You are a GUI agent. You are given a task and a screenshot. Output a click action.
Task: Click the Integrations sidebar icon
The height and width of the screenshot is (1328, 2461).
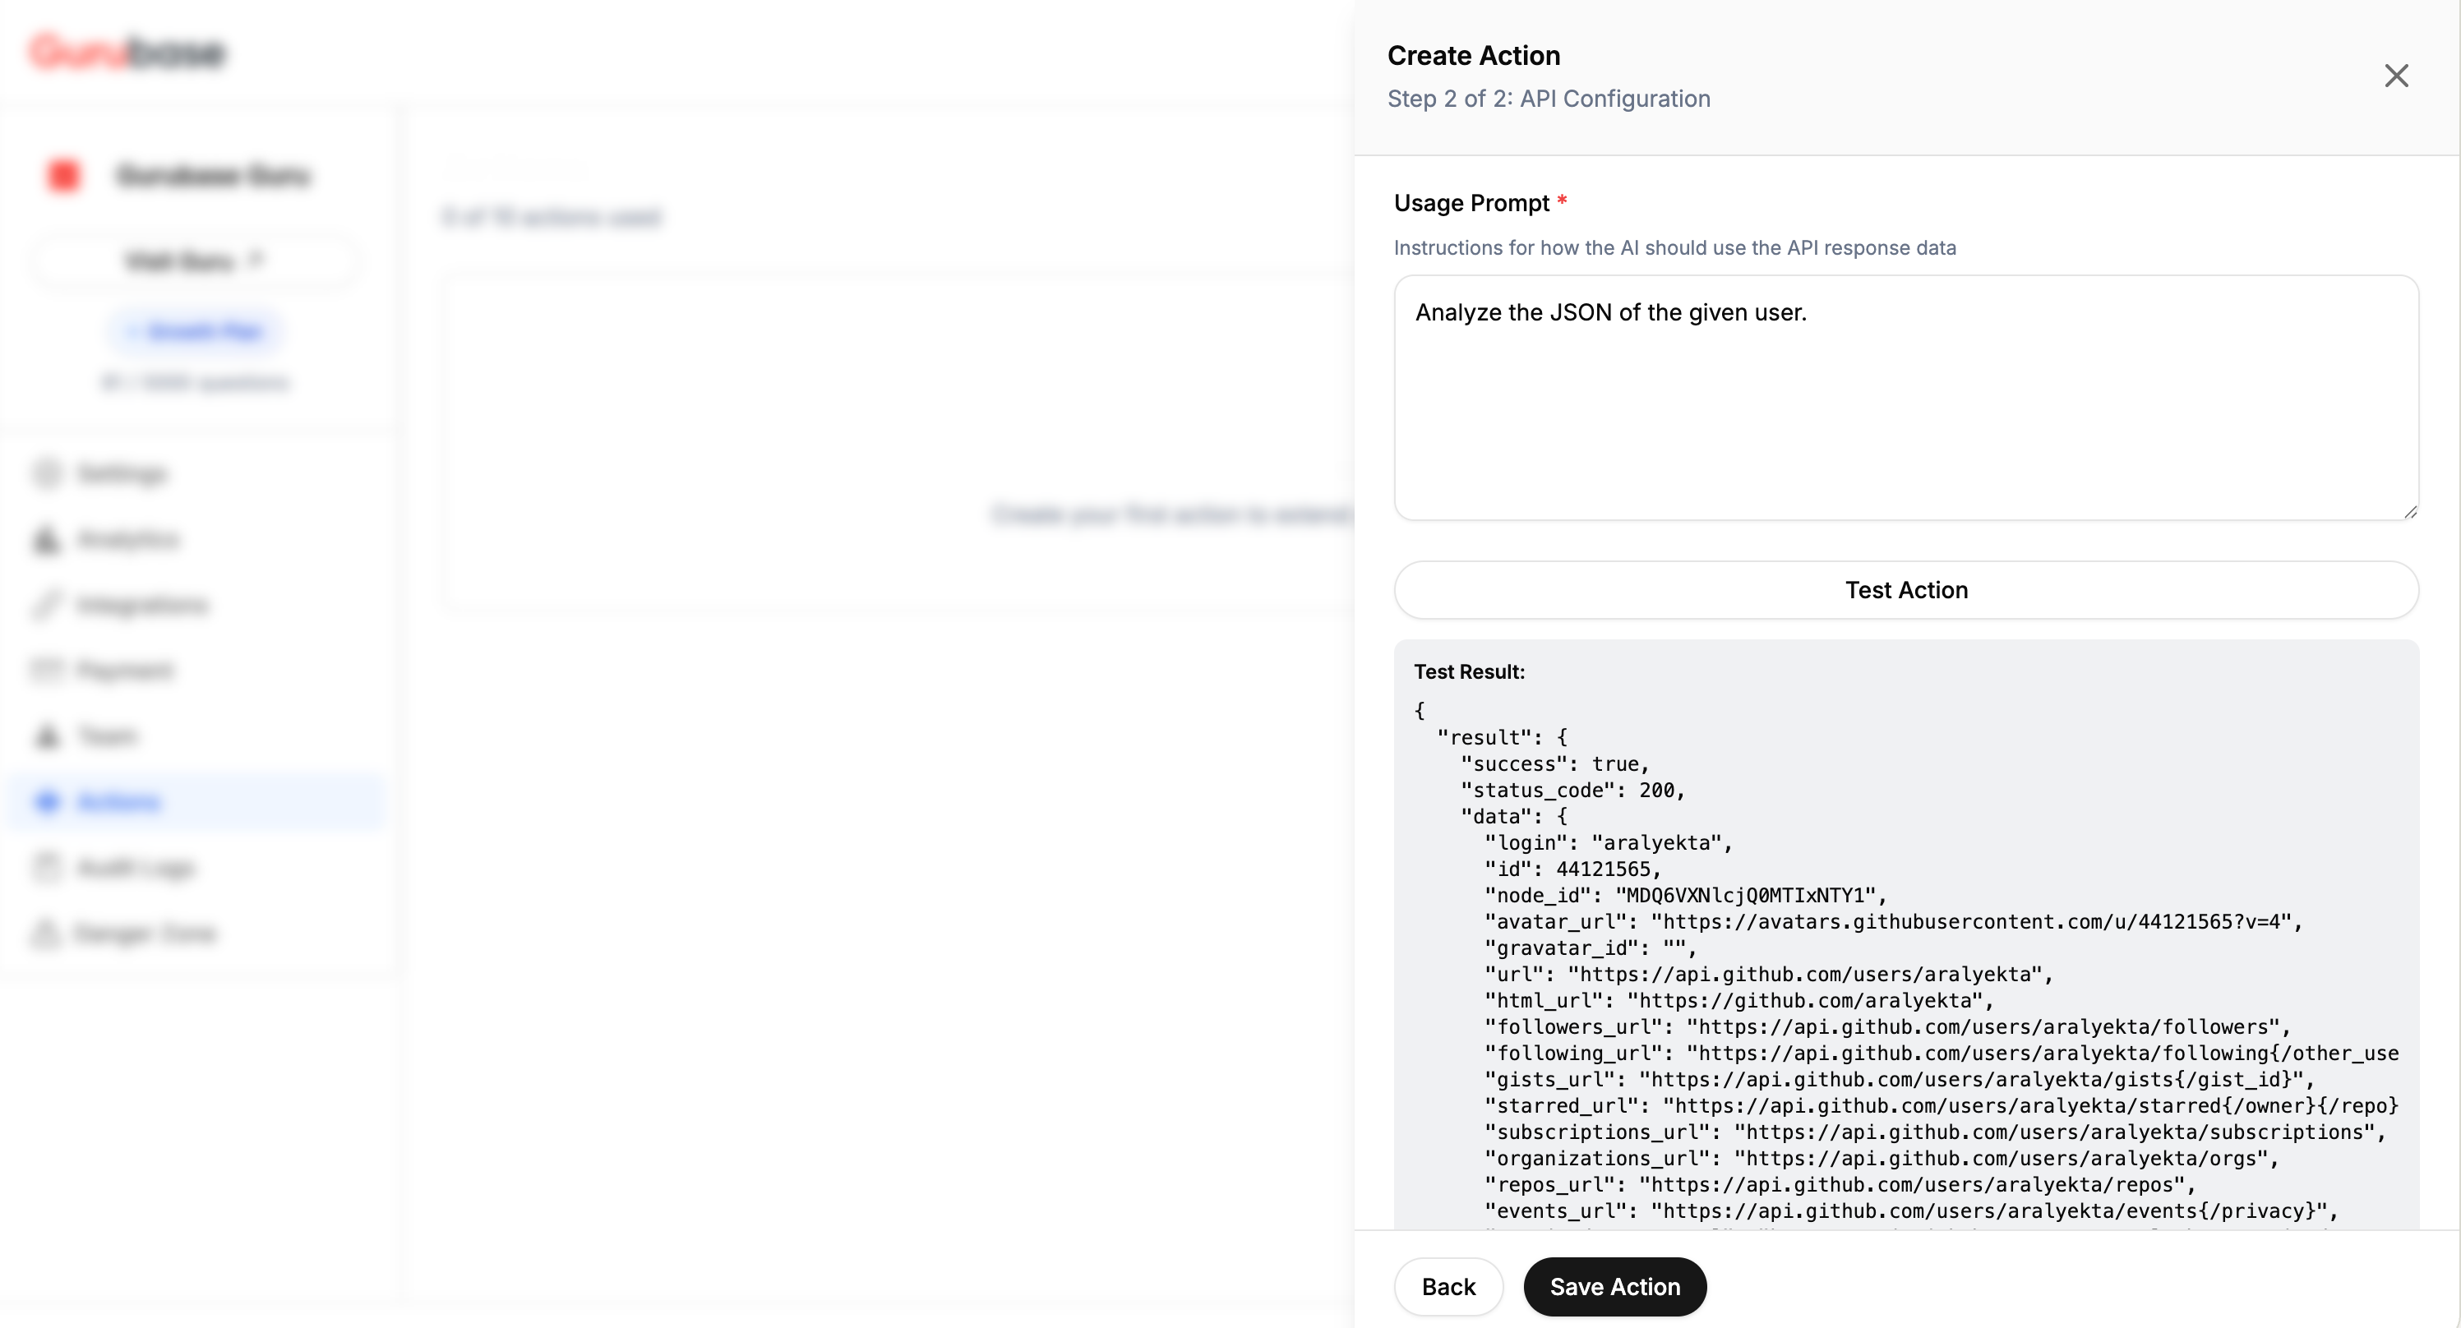point(46,605)
